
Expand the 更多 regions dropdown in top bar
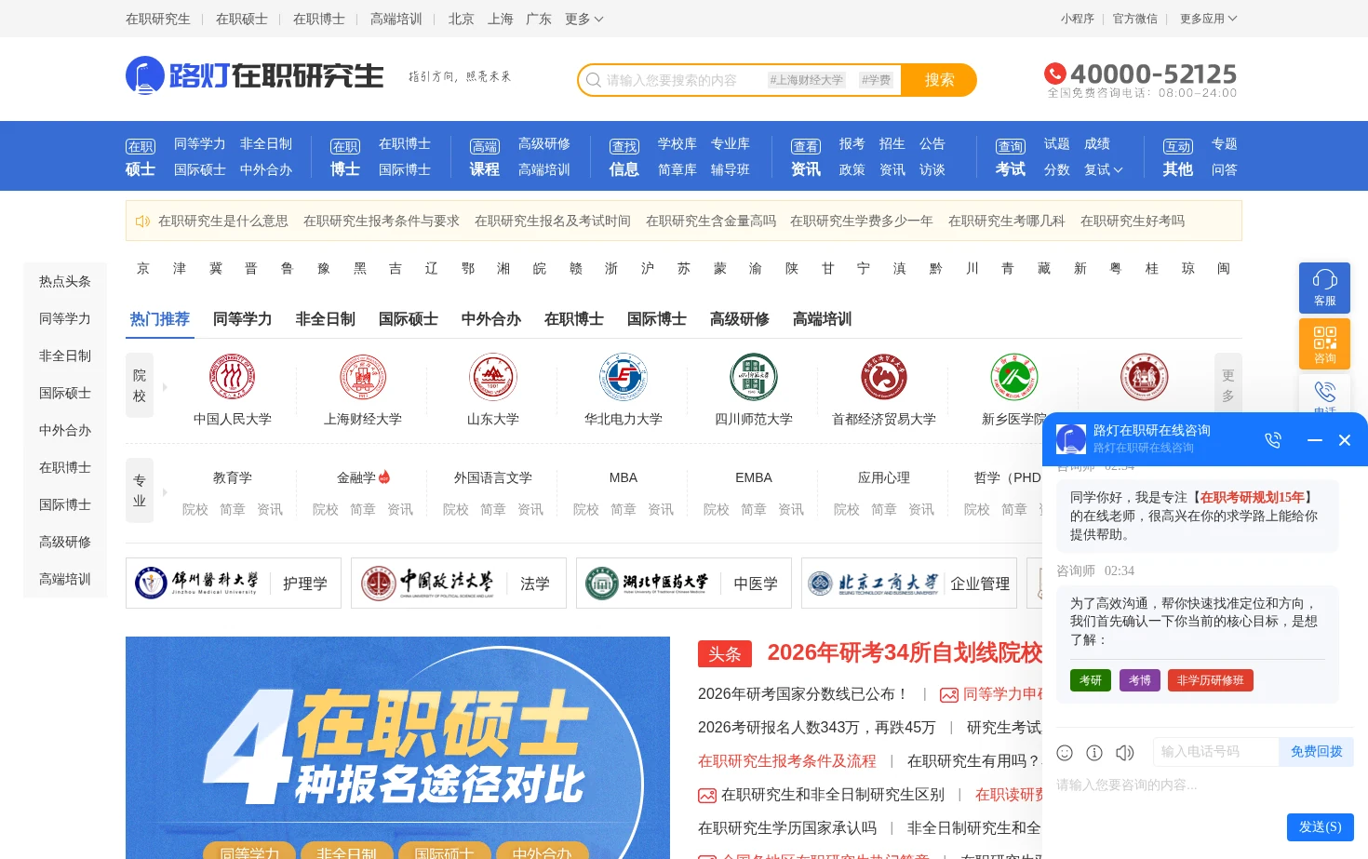pos(584,19)
